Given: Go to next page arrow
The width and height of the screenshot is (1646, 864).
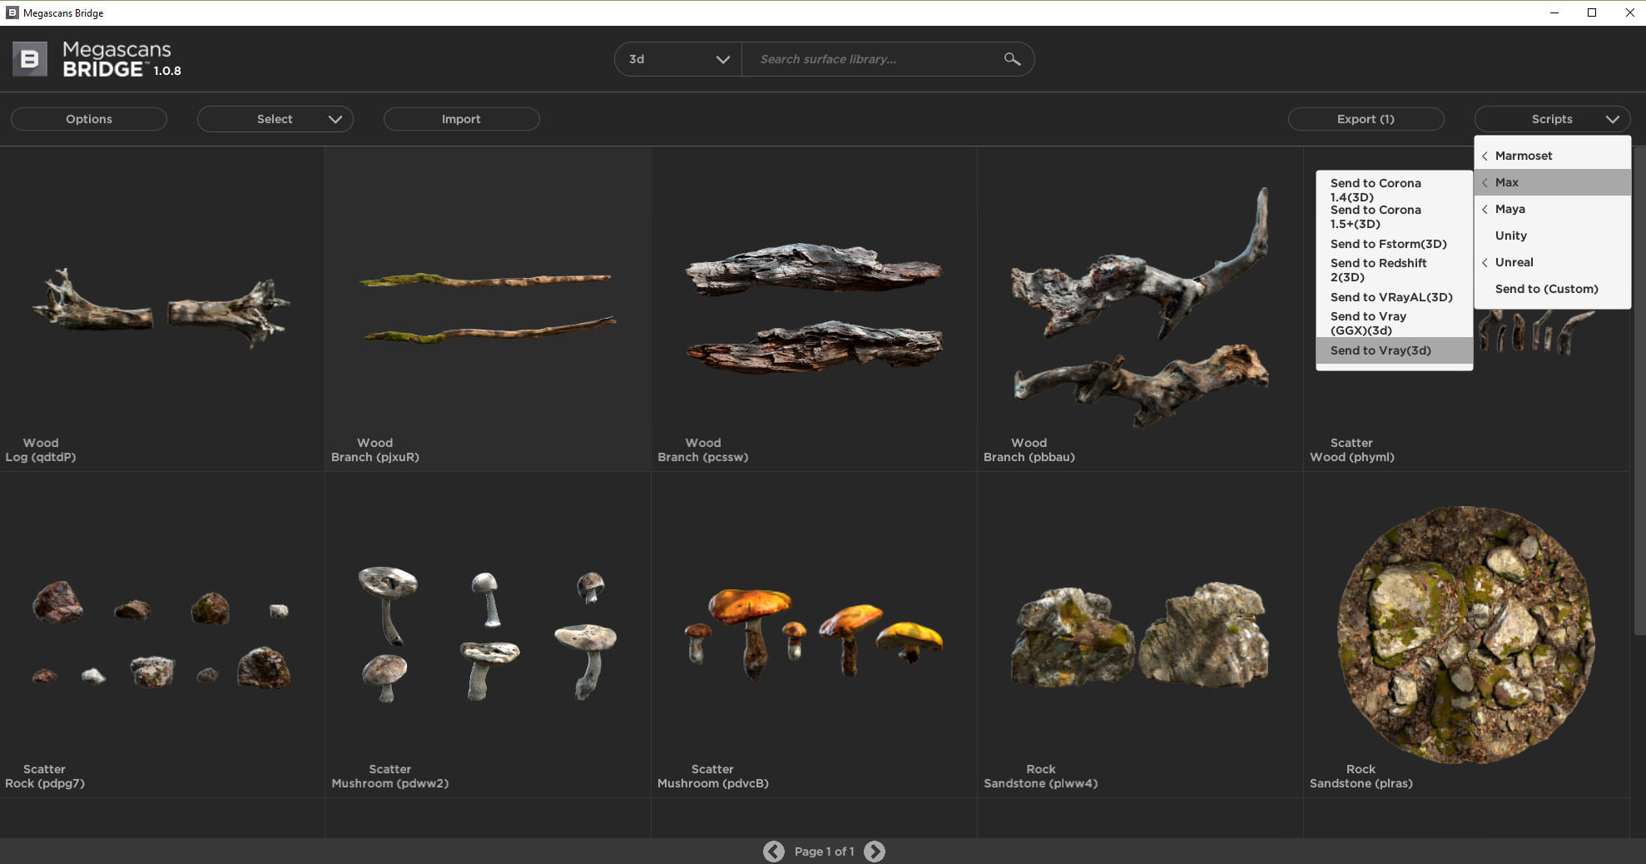Looking at the screenshot, I should [875, 852].
